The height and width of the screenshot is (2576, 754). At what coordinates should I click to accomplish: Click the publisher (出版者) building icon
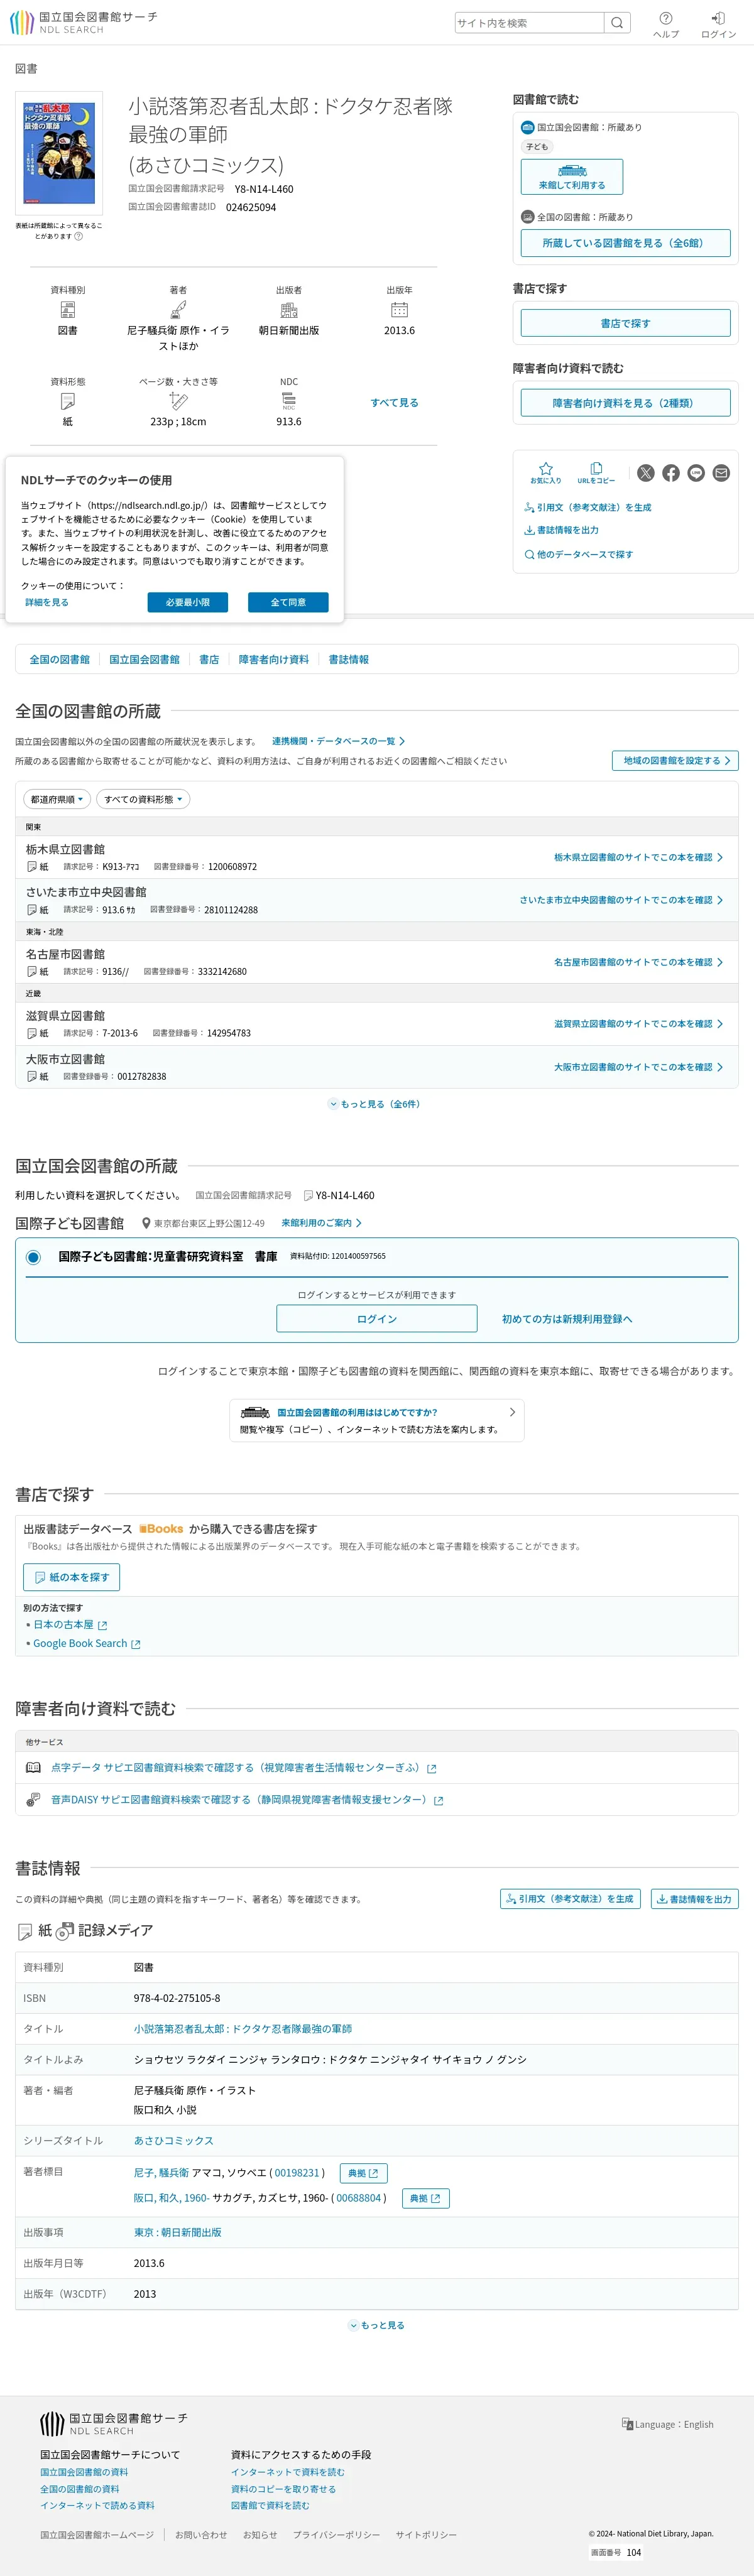tap(289, 310)
